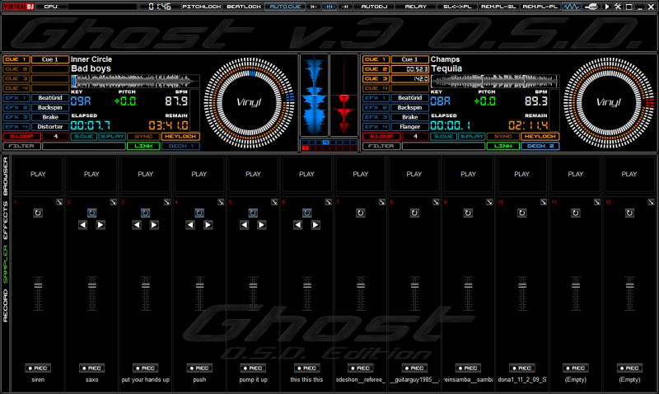
Task: Click EFX 1 button on left deck
Action: (16, 98)
